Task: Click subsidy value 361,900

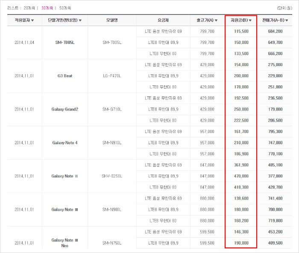Action: tap(241, 165)
